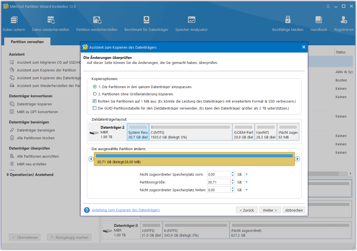The height and width of the screenshot is (251, 357).
Task: Click unallocated space before input field
Action: tap(219, 175)
